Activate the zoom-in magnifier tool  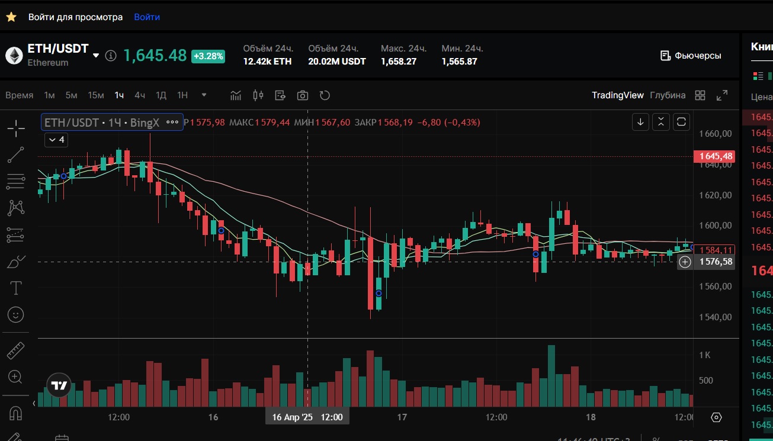point(16,376)
